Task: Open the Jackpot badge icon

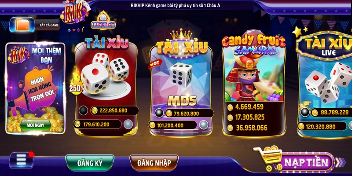Action: [103, 21]
